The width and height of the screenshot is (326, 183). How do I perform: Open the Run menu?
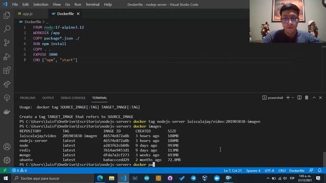(x=78, y=5)
